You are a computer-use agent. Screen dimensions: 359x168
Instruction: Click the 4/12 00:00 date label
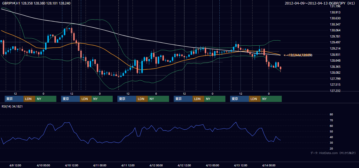click(156, 165)
